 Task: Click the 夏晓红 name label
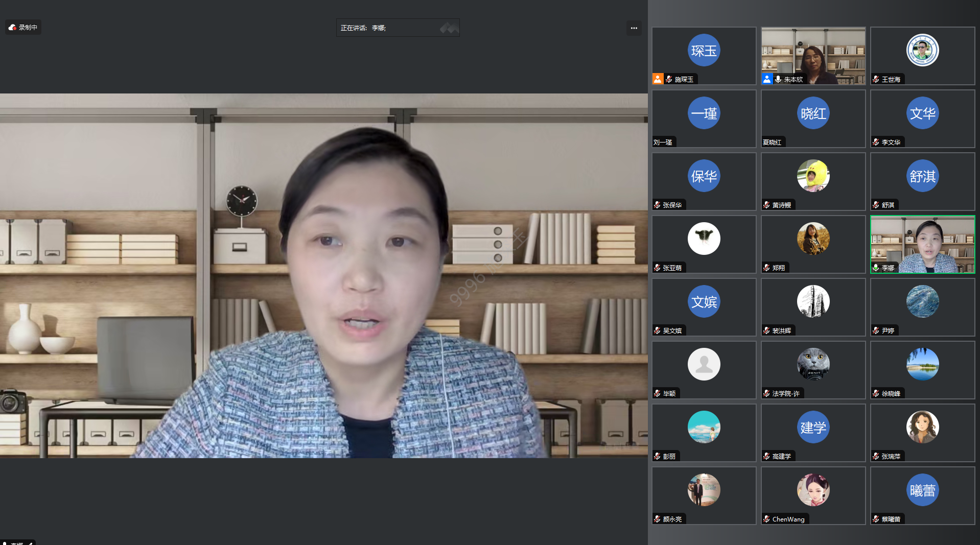(772, 143)
